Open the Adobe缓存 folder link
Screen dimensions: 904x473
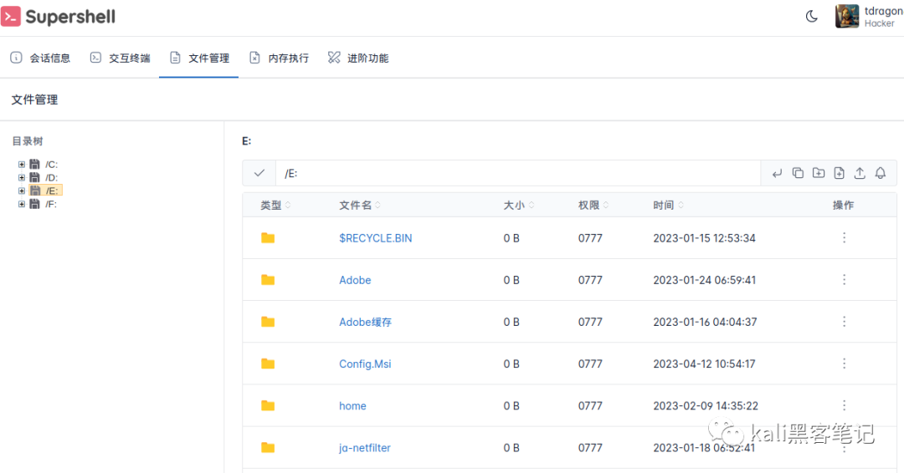pyautogui.click(x=365, y=322)
